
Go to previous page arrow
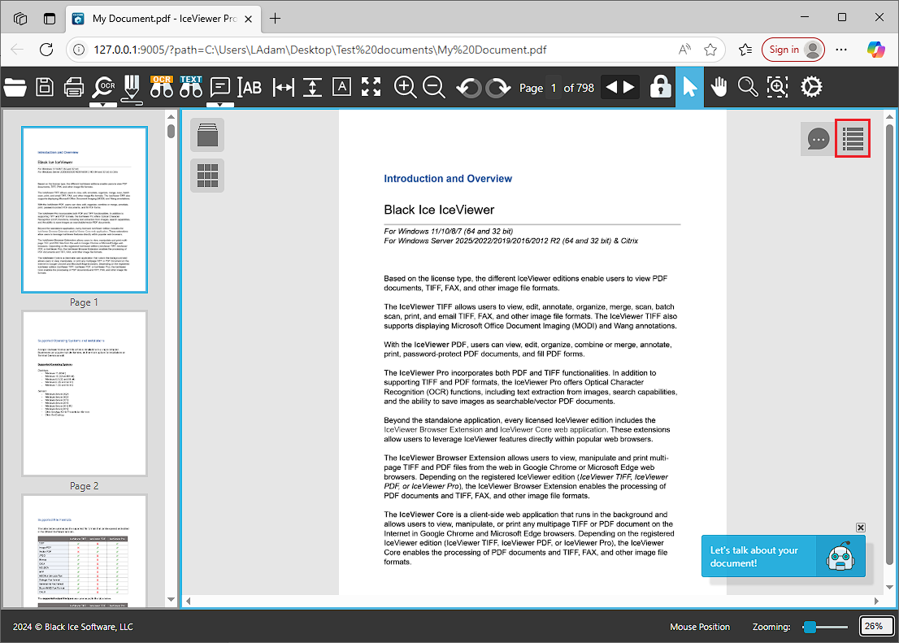612,87
